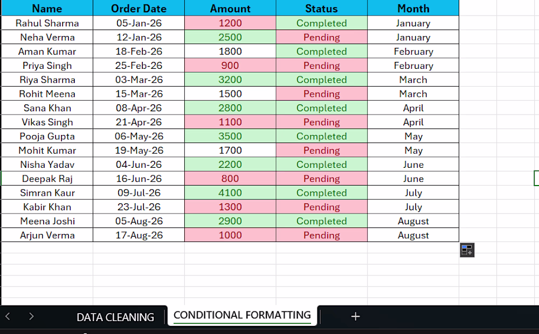The image size is (539, 334).
Task: Select the Status header cell
Action: [x=322, y=8]
